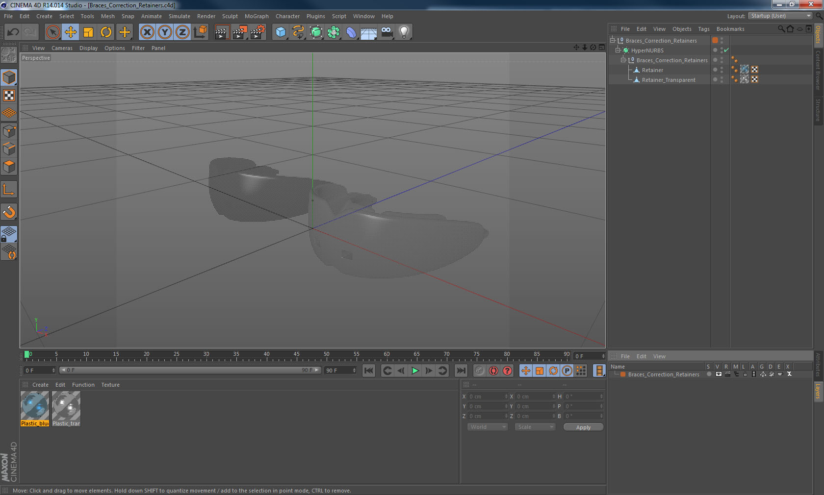Open the Material Manager Texture menu

pyautogui.click(x=110, y=385)
